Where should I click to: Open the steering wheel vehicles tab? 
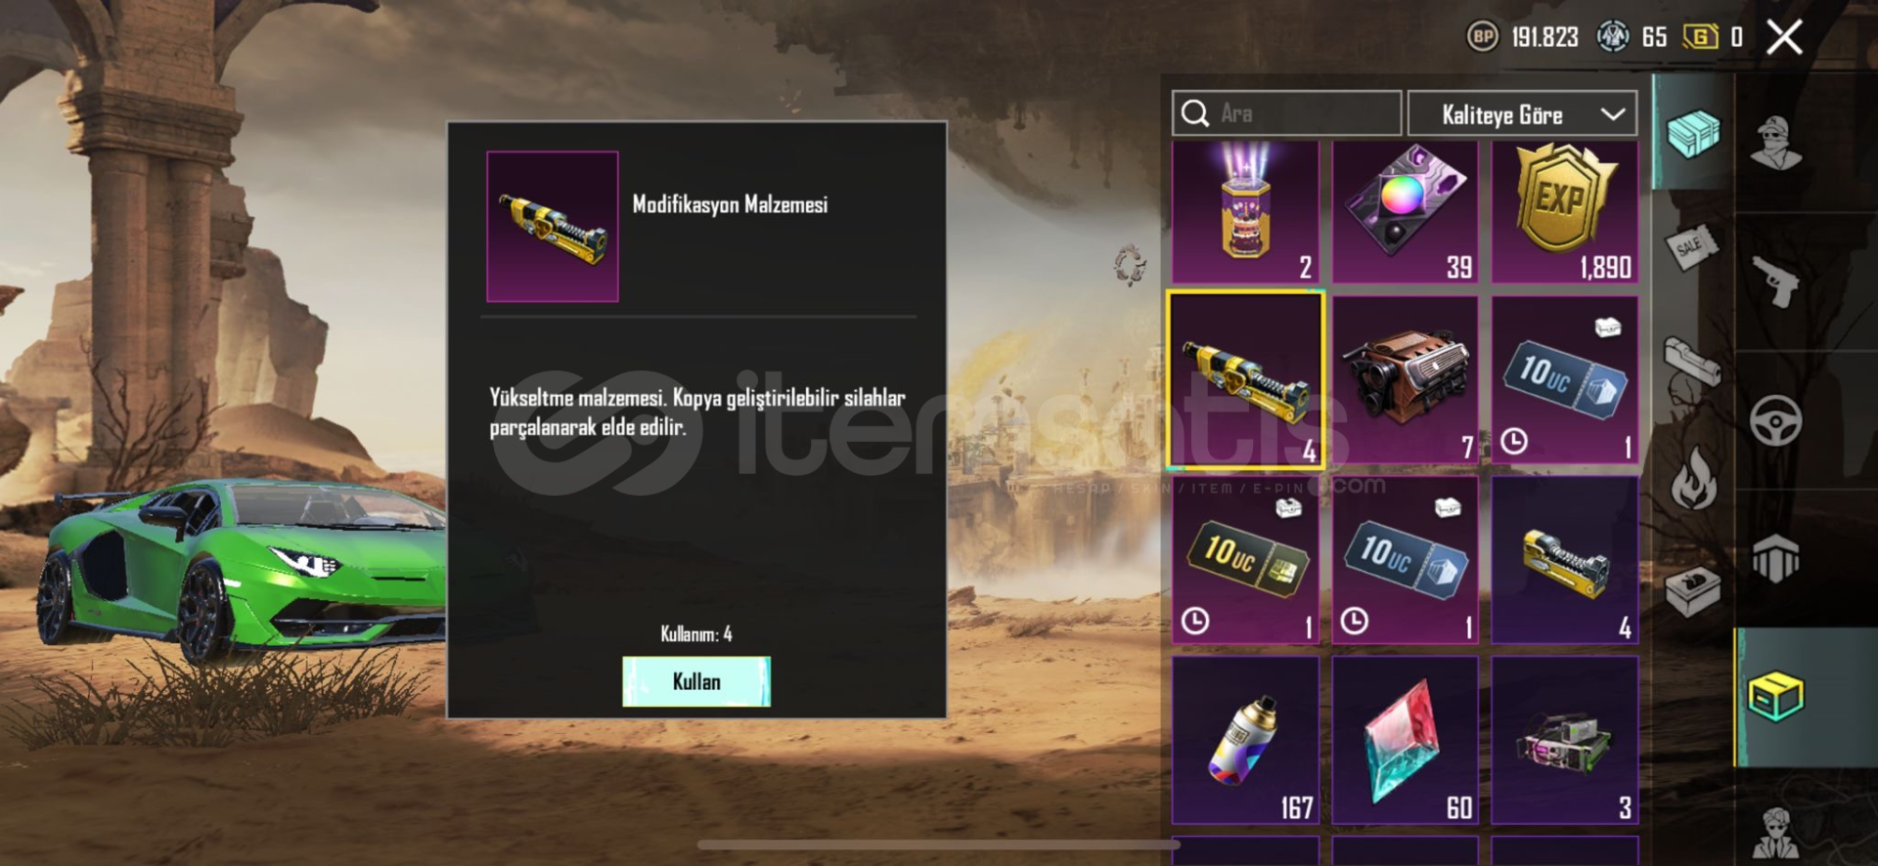(x=1776, y=421)
